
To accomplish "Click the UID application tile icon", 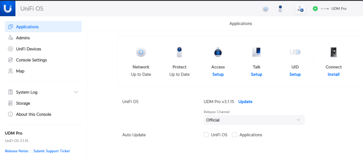I will [295, 52].
